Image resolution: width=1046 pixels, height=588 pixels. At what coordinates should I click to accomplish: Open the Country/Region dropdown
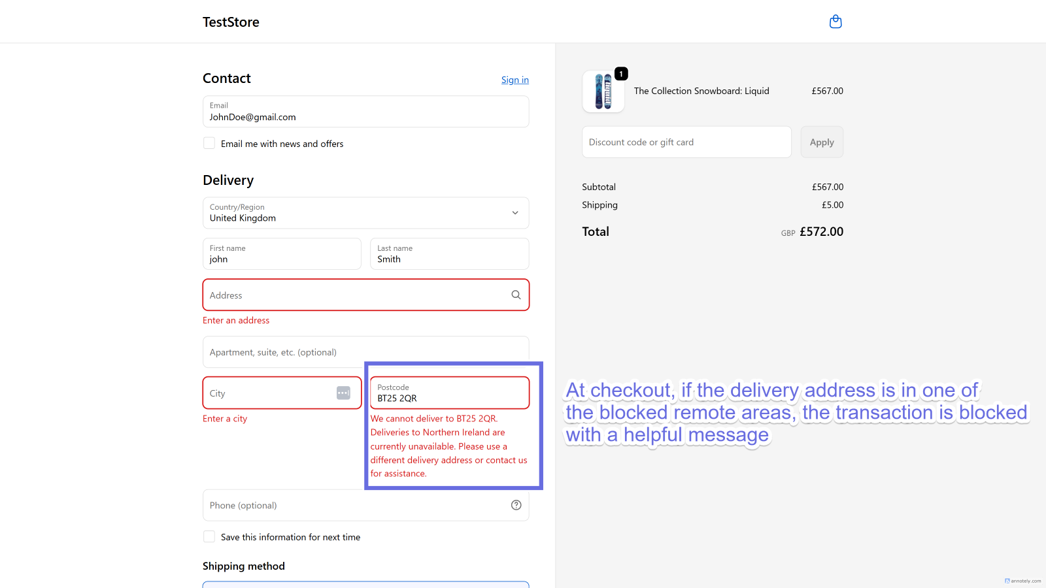click(366, 213)
